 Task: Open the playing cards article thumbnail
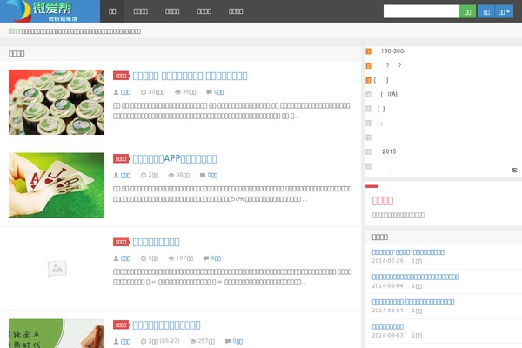(x=57, y=185)
